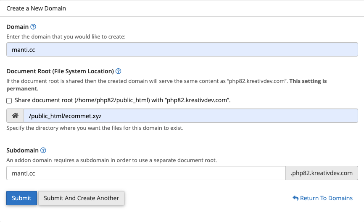The height and width of the screenshot is (222, 364).
Task: Focus the /public_html/ecommet.xyz document root field
Action: click(190, 116)
